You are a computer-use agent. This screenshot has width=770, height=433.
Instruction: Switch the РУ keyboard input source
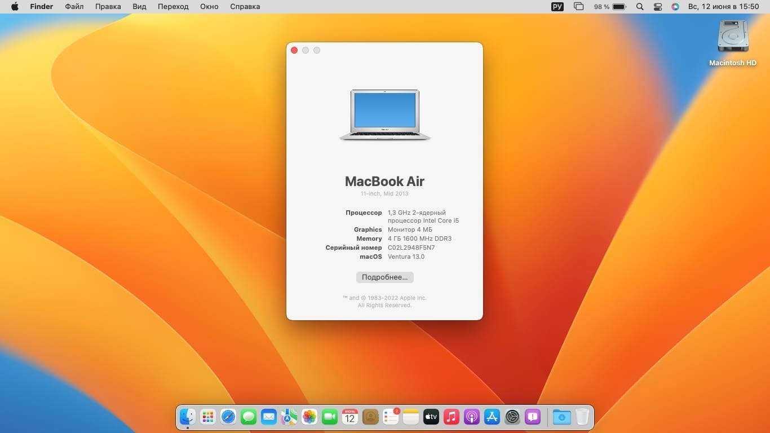coord(557,7)
